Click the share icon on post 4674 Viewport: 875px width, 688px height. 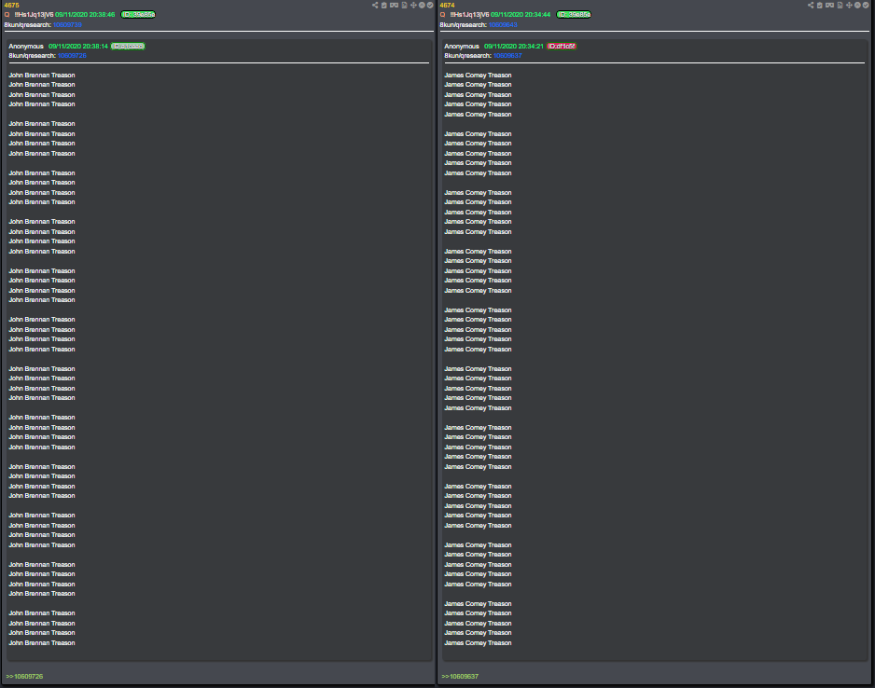coord(811,5)
